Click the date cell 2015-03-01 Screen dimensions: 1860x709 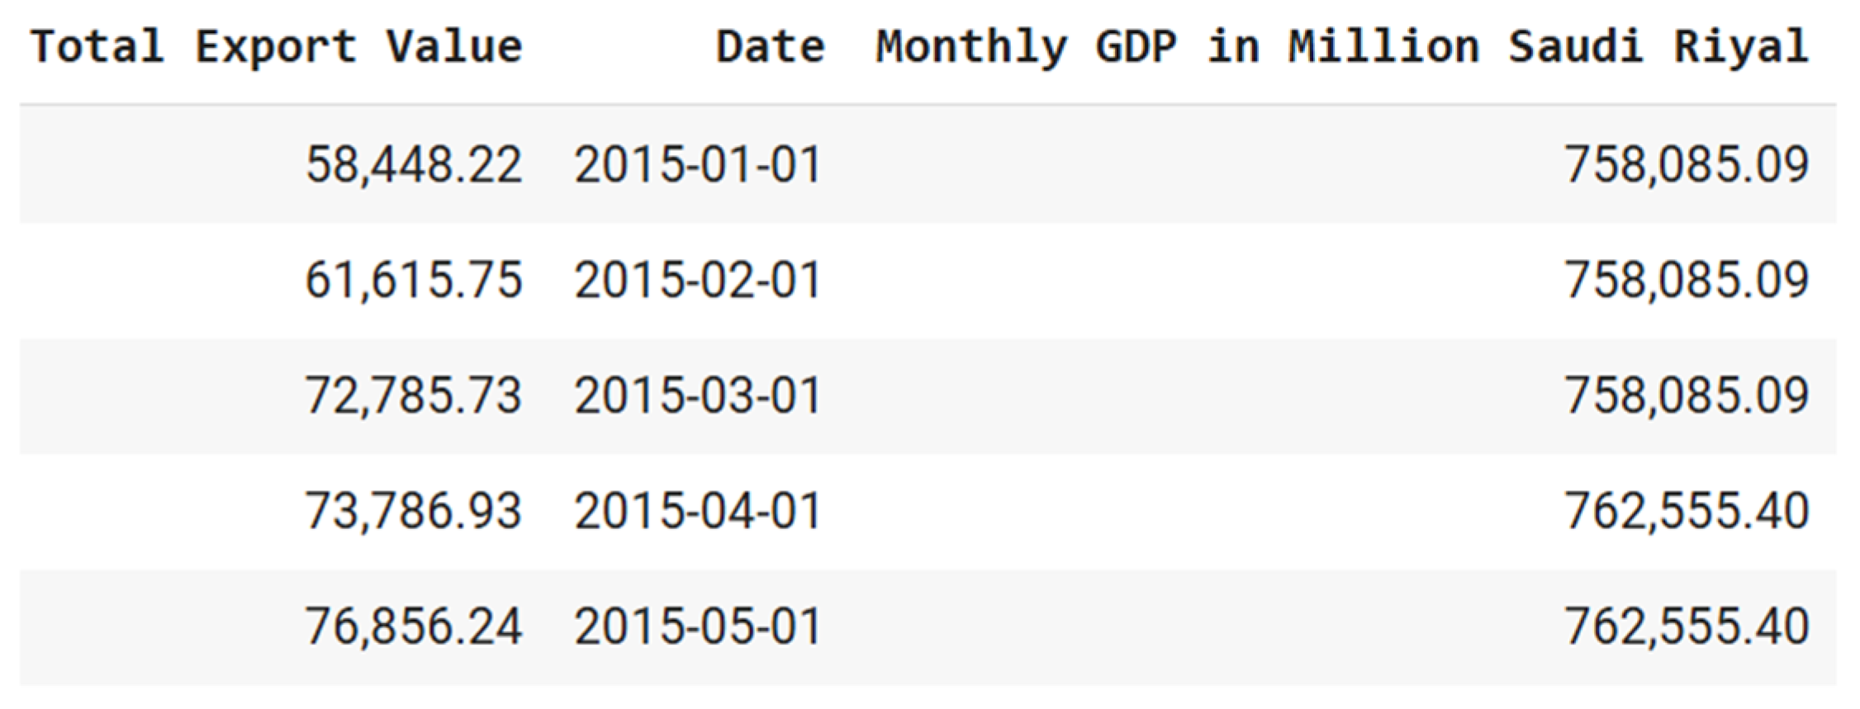(698, 395)
